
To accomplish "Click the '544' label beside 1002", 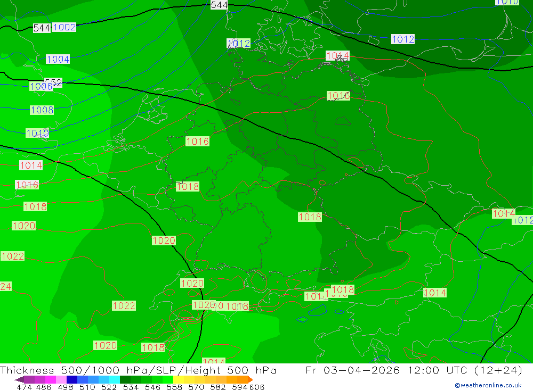I will [42, 28].
